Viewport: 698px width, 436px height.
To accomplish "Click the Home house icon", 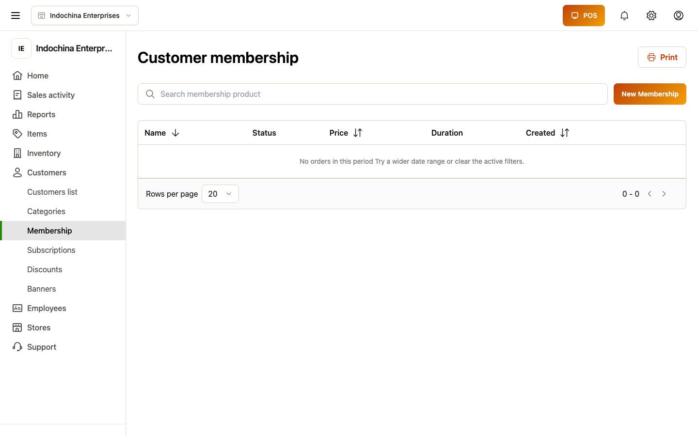I will point(17,76).
